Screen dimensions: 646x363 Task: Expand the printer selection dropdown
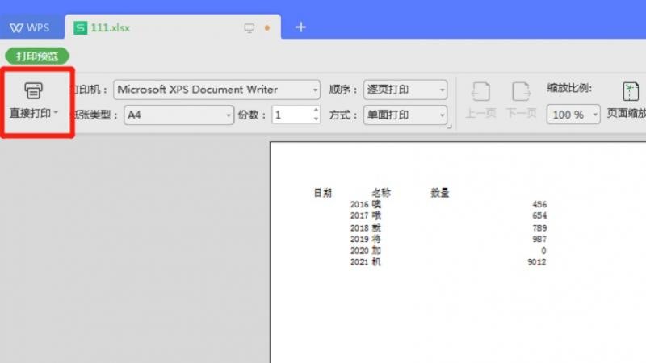[x=314, y=90]
